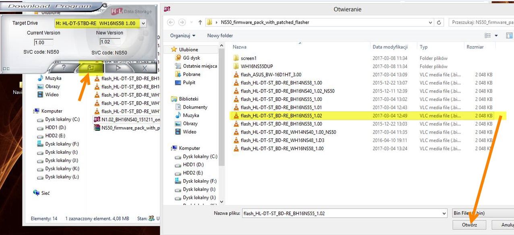514x235 pixels.
Task: Click the Nazwa pliku text field
Action: point(342,213)
